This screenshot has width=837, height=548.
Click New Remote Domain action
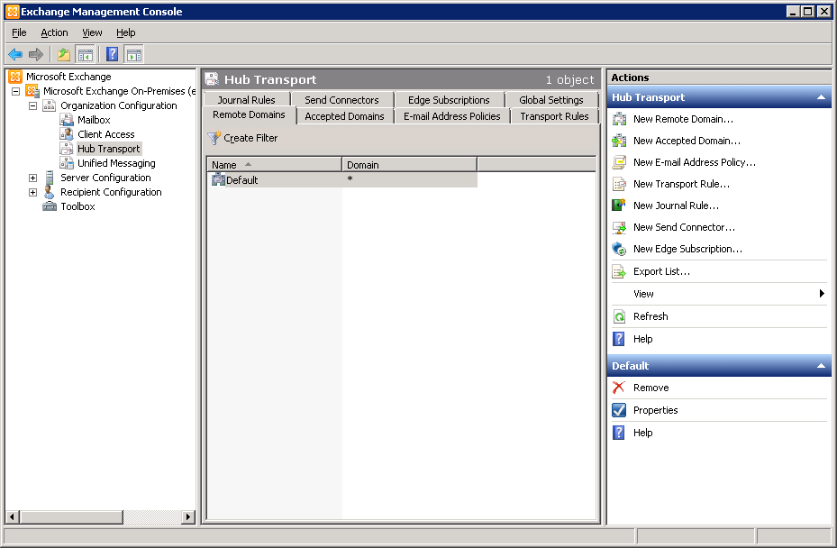coord(683,119)
